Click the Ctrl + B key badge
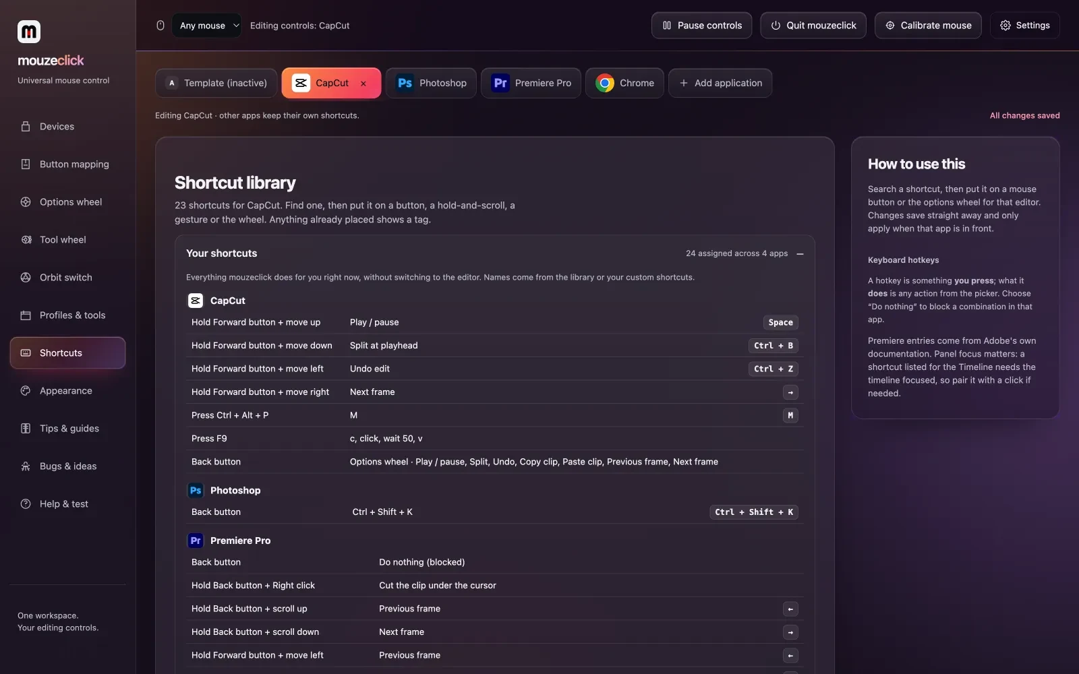Viewport: 1079px width, 674px height. (774, 346)
